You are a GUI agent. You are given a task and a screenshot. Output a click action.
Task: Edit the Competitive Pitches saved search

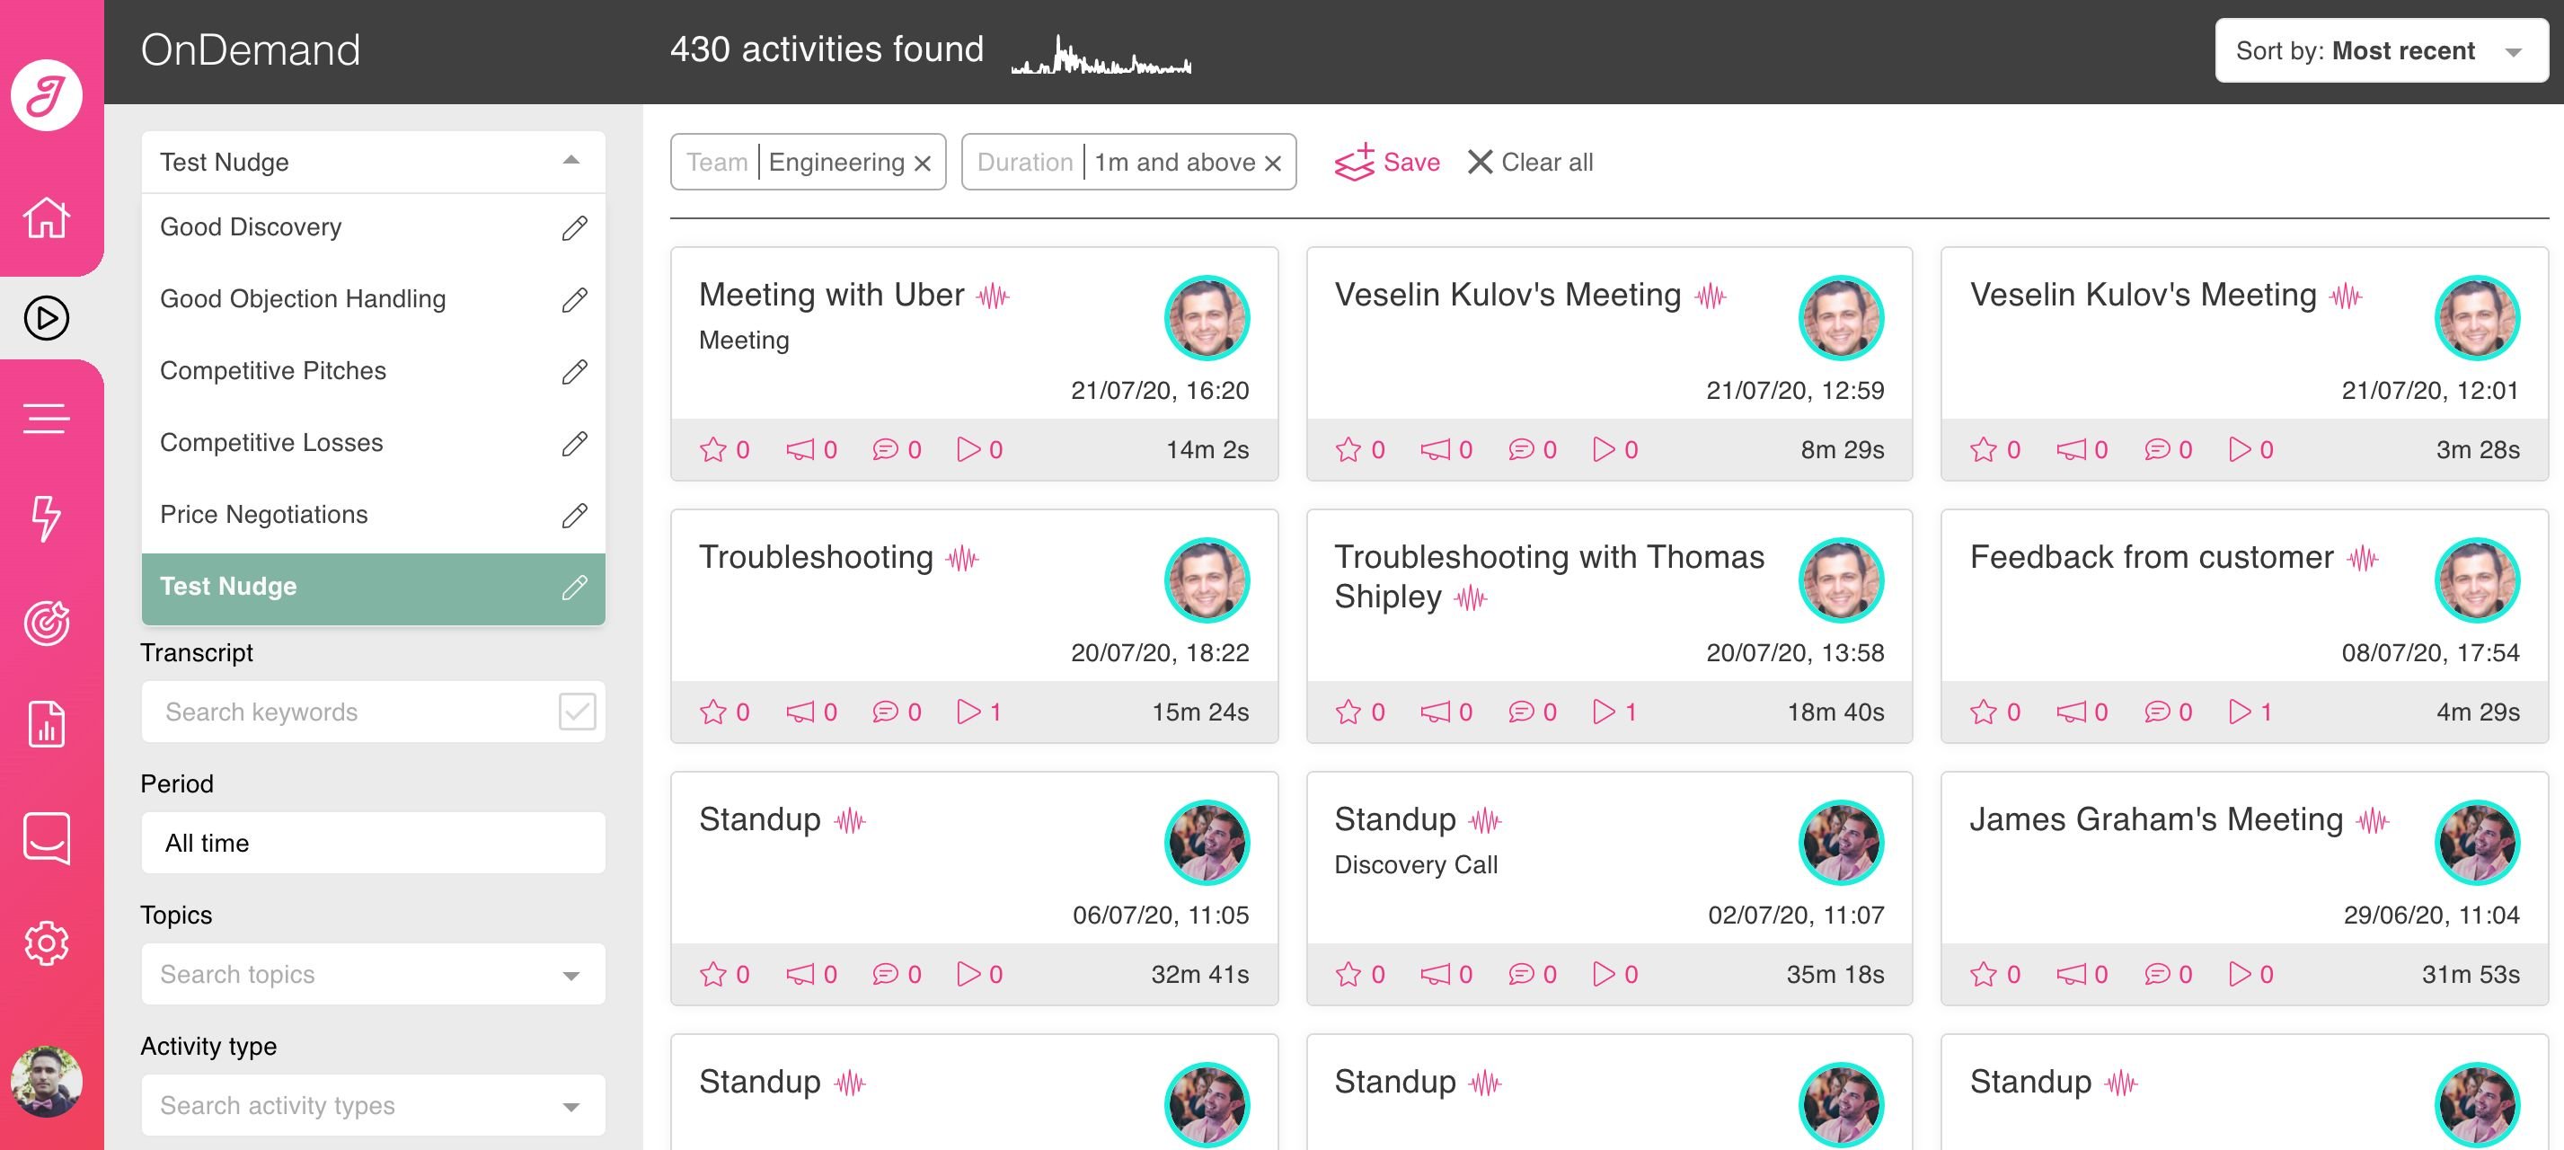[x=574, y=371]
